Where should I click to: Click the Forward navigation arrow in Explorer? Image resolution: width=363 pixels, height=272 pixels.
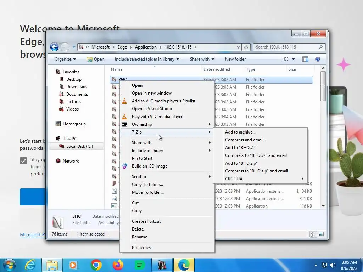click(x=65, y=47)
